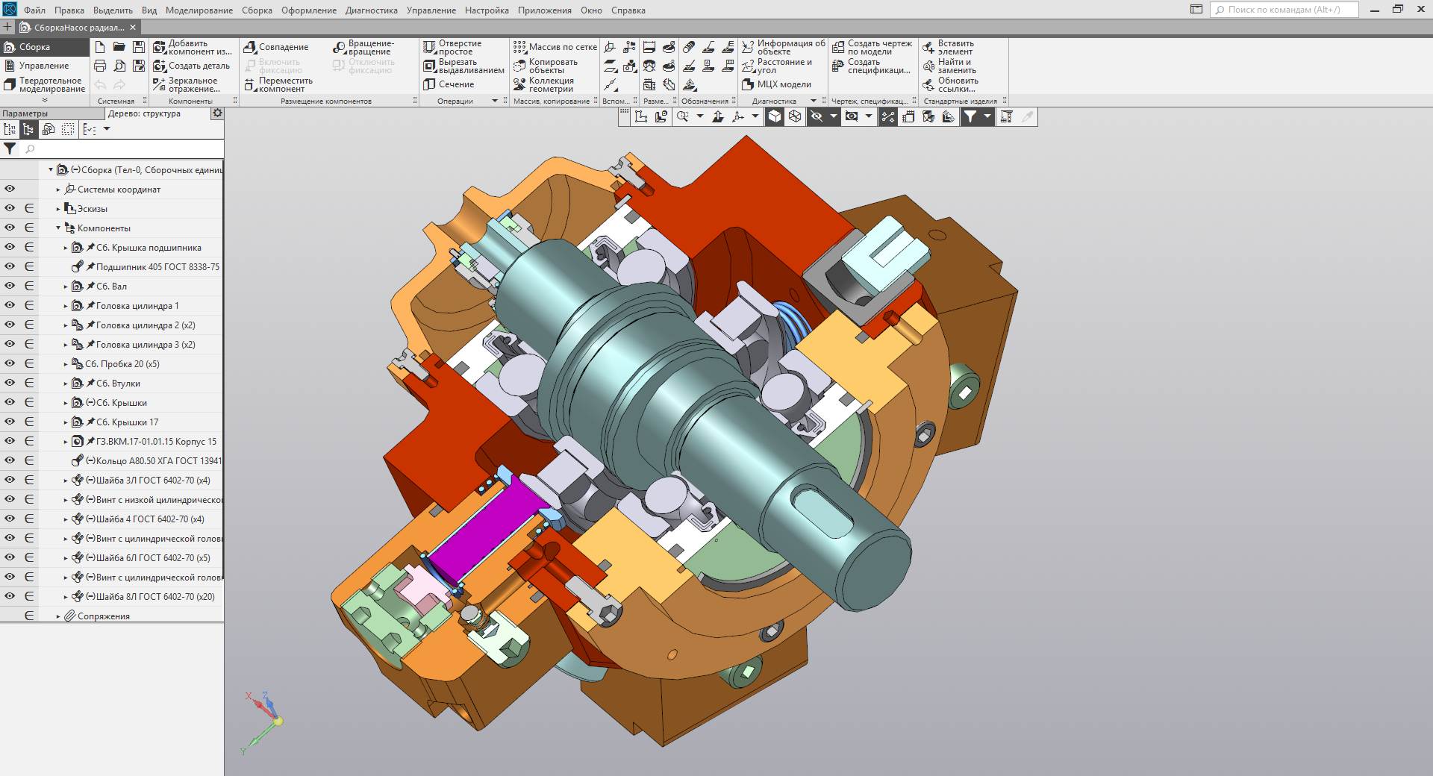1433x776 pixels.
Task: Collapse the Компоненты tree node
Action: click(x=58, y=228)
